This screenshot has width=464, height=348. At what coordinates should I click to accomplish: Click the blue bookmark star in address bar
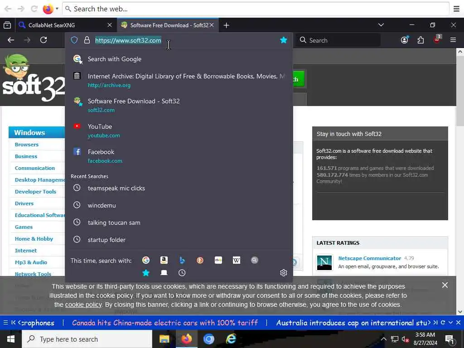tap(284, 40)
